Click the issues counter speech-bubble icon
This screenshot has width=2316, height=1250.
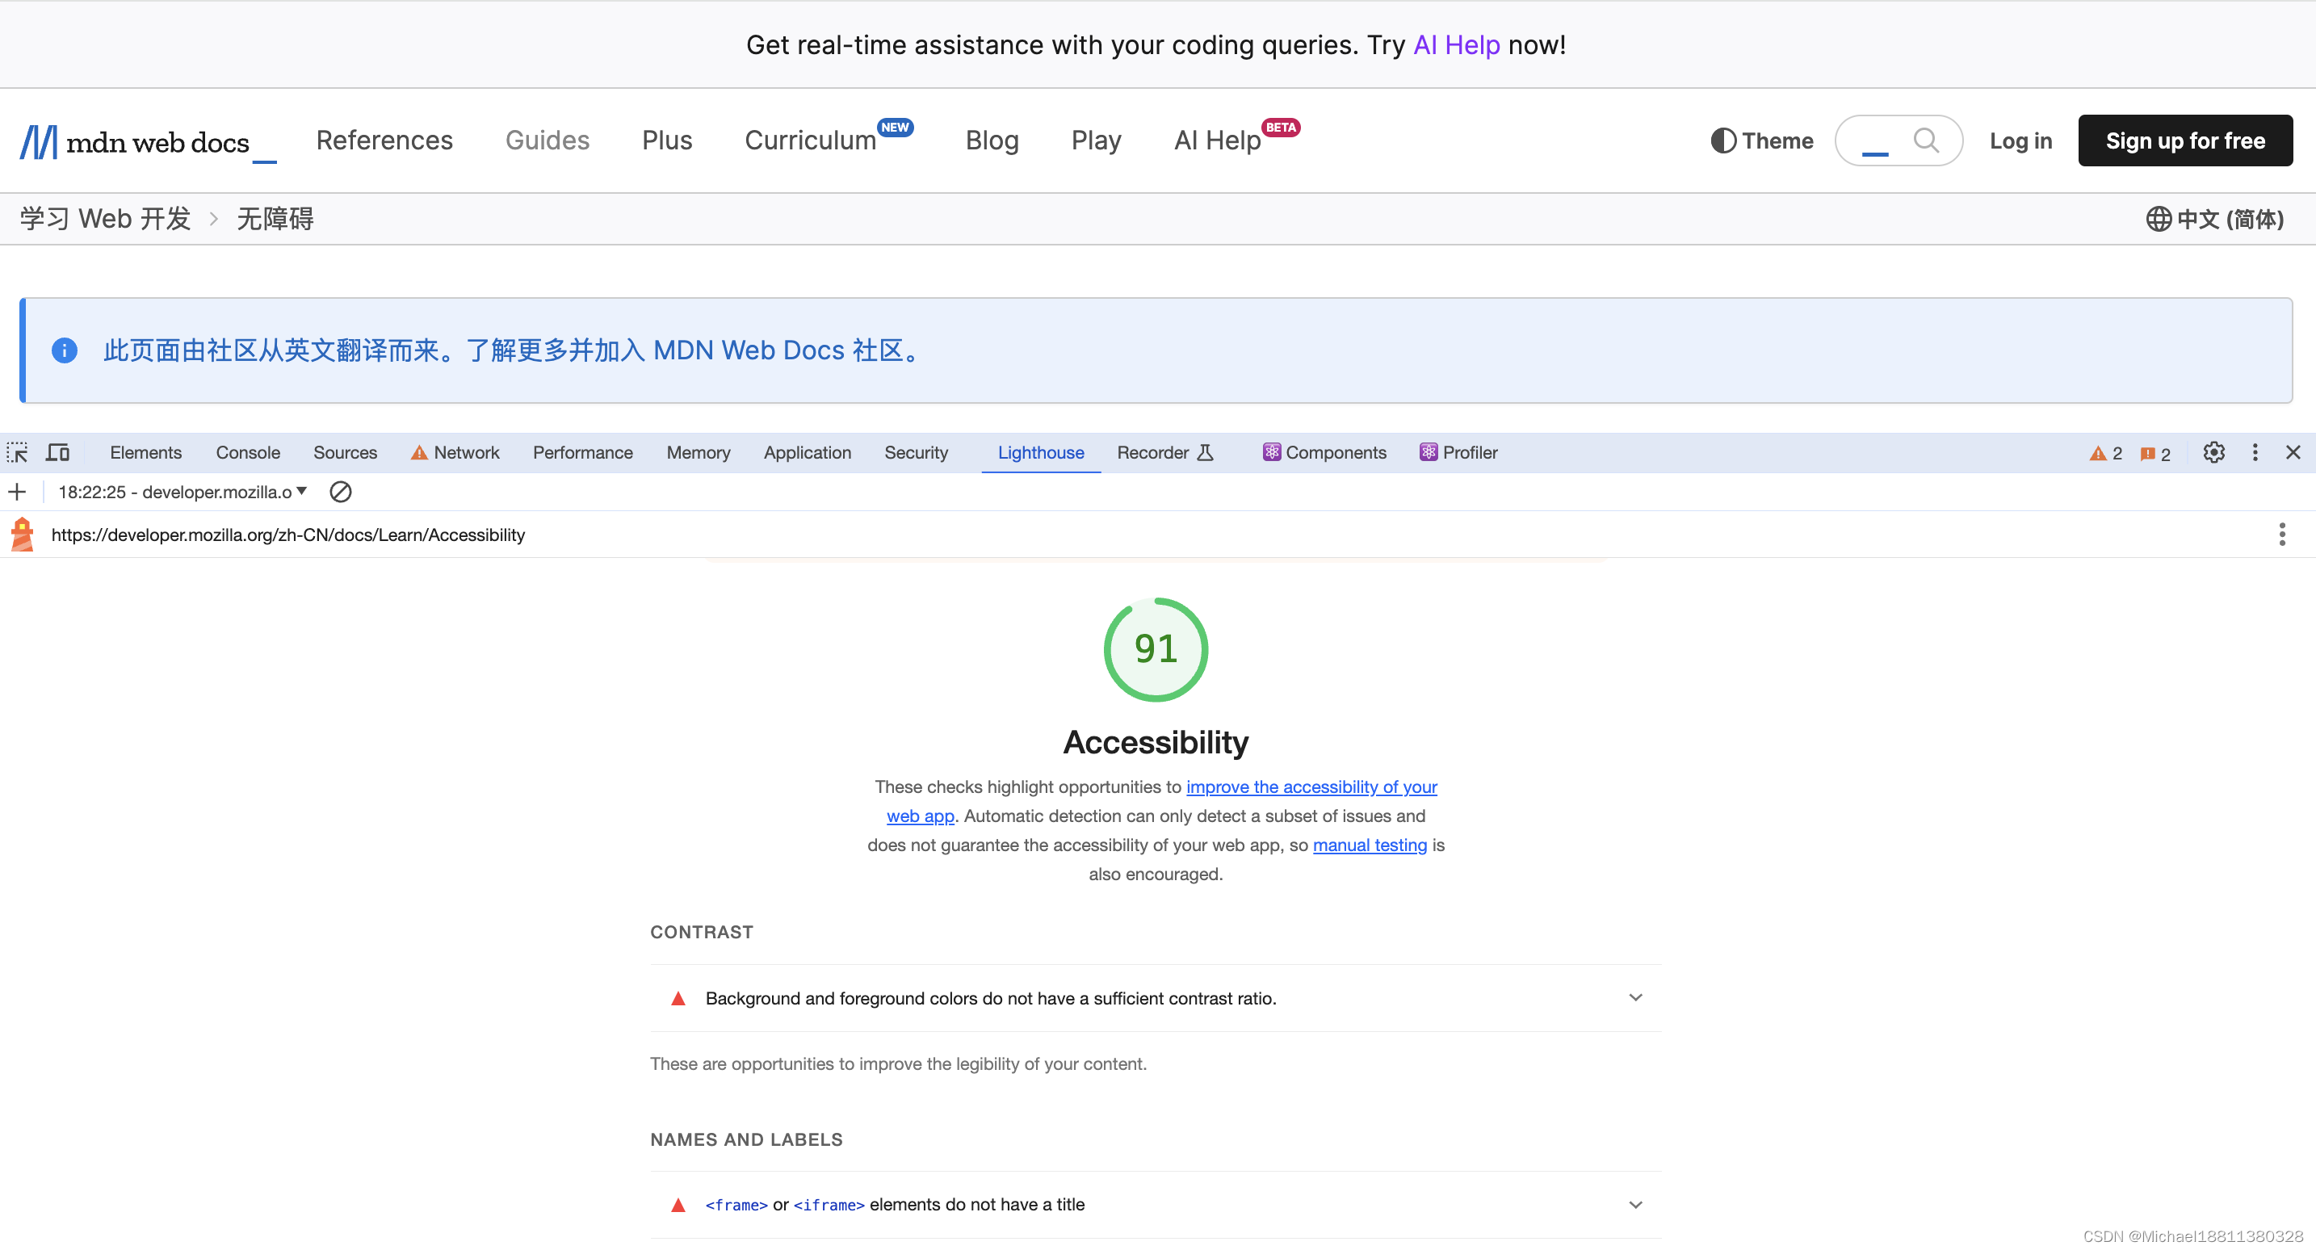pyautogui.click(x=2149, y=452)
